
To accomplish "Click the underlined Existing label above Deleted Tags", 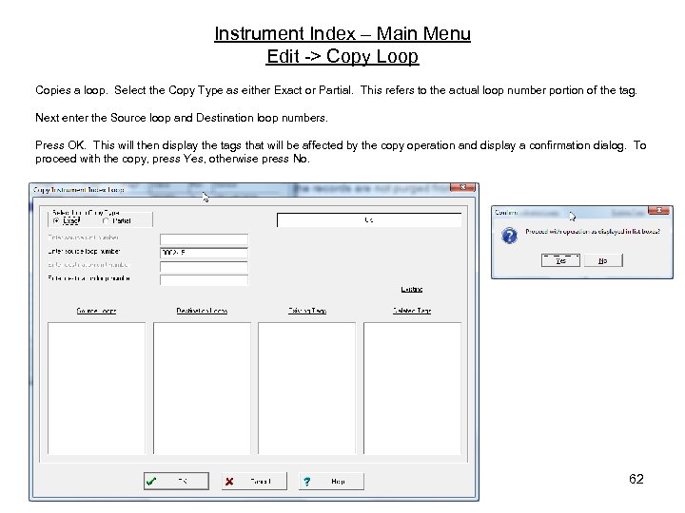I will (412, 289).
